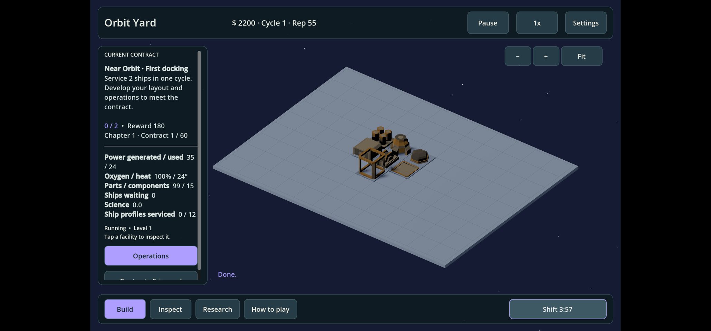Click the 'Science 0.0' stat line
The image size is (711, 331).
[x=123, y=205]
